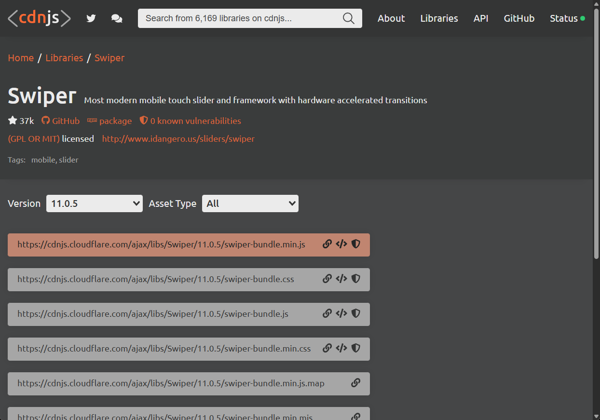Copy SRI hash shield icon for swiper-bundle.js
Image resolution: width=600 pixels, height=420 pixels.
click(356, 313)
